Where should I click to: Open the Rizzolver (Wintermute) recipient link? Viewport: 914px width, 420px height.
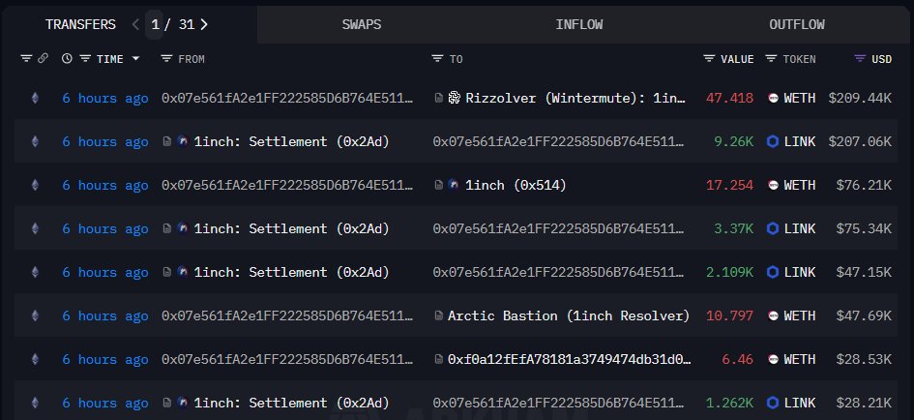(575, 98)
